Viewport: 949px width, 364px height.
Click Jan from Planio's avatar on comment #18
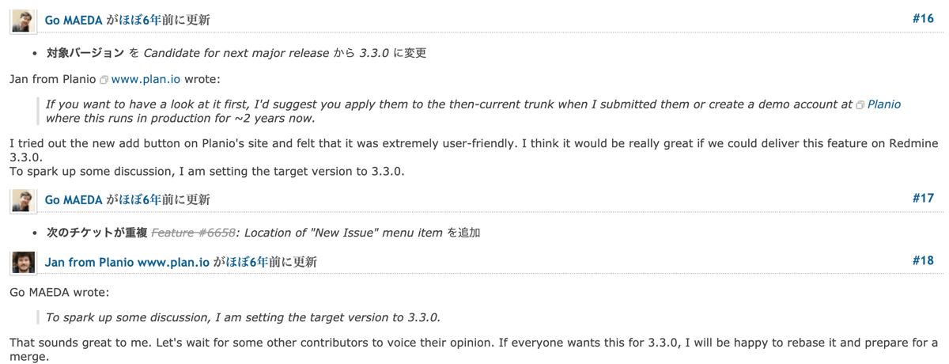(24, 262)
